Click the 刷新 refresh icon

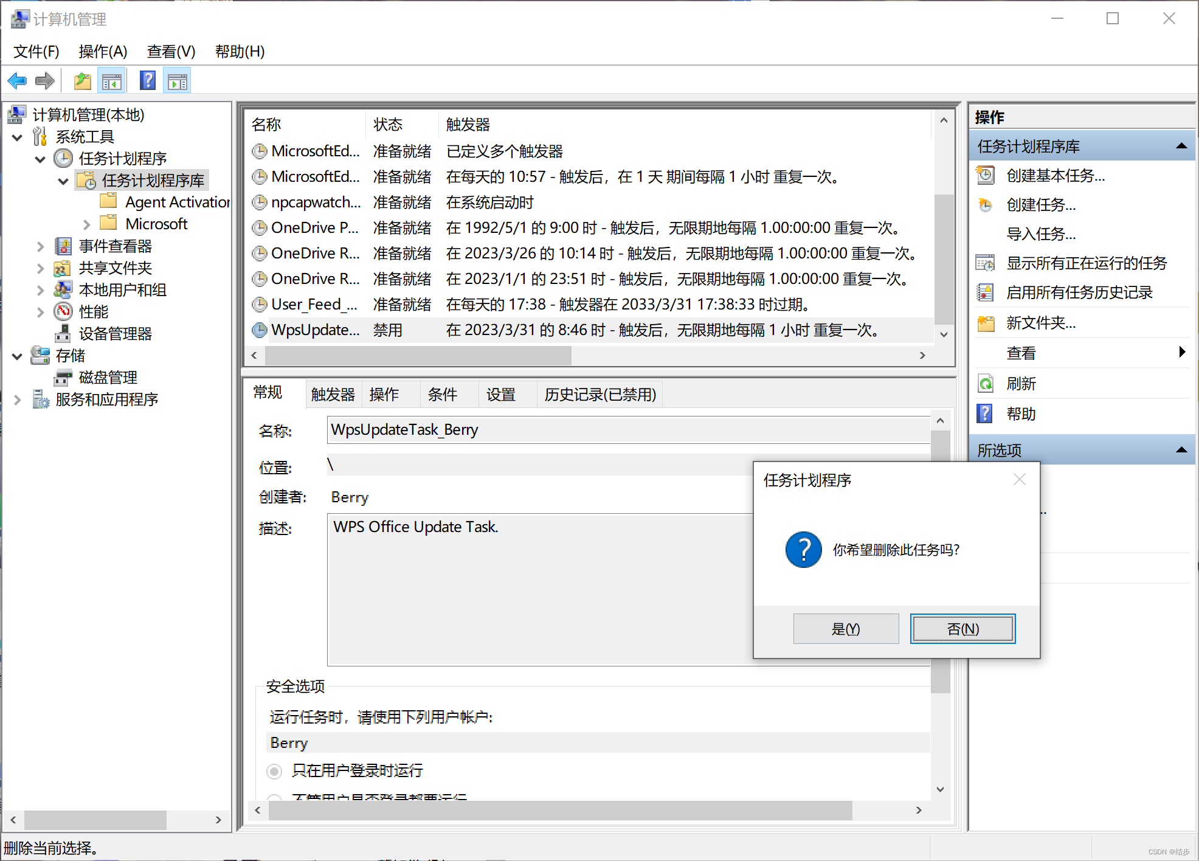click(985, 384)
